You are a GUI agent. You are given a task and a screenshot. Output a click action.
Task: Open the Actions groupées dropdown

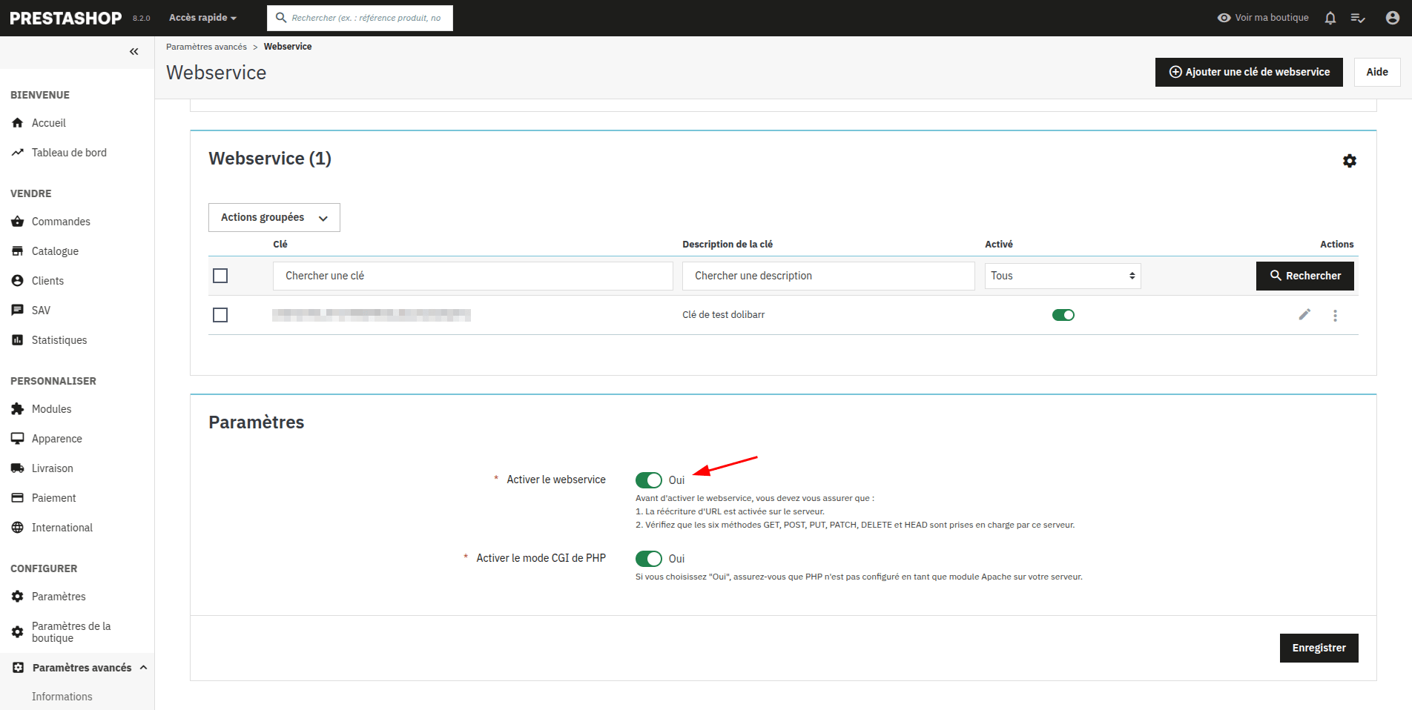[x=274, y=218]
